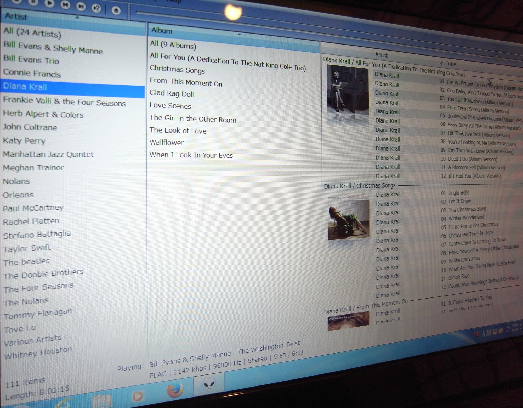Click the Play button in the toolbar
Image resolution: width=523 pixels, height=408 pixels.
pyautogui.click(x=49, y=3)
